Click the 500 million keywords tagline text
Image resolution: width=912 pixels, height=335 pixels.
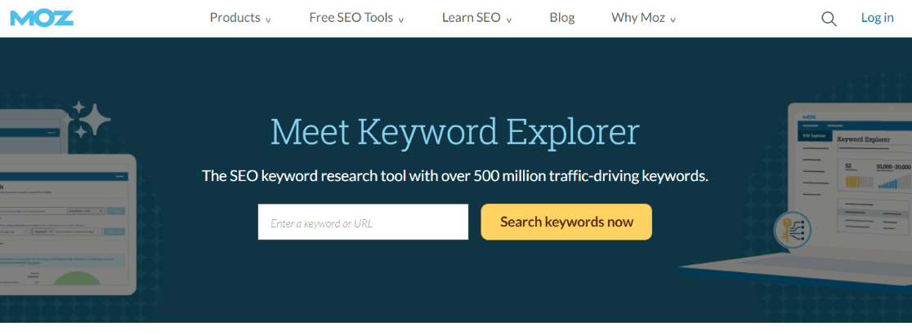click(x=455, y=176)
